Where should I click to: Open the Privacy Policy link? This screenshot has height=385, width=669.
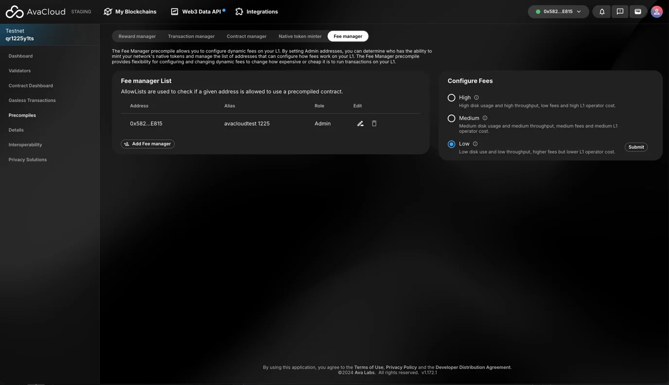pyautogui.click(x=401, y=367)
